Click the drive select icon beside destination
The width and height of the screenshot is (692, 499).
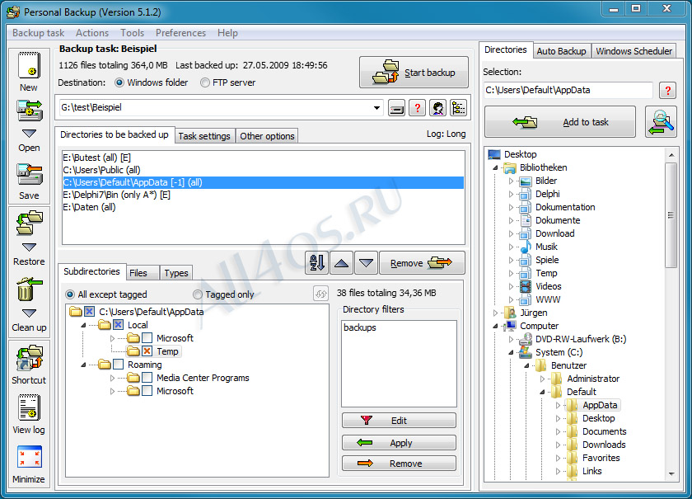click(397, 108)
